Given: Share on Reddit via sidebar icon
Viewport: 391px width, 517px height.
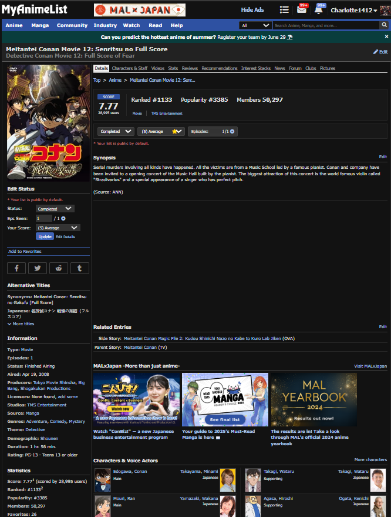Looking at the screenshot, I should pyautogui.click(x=58, y=268).
